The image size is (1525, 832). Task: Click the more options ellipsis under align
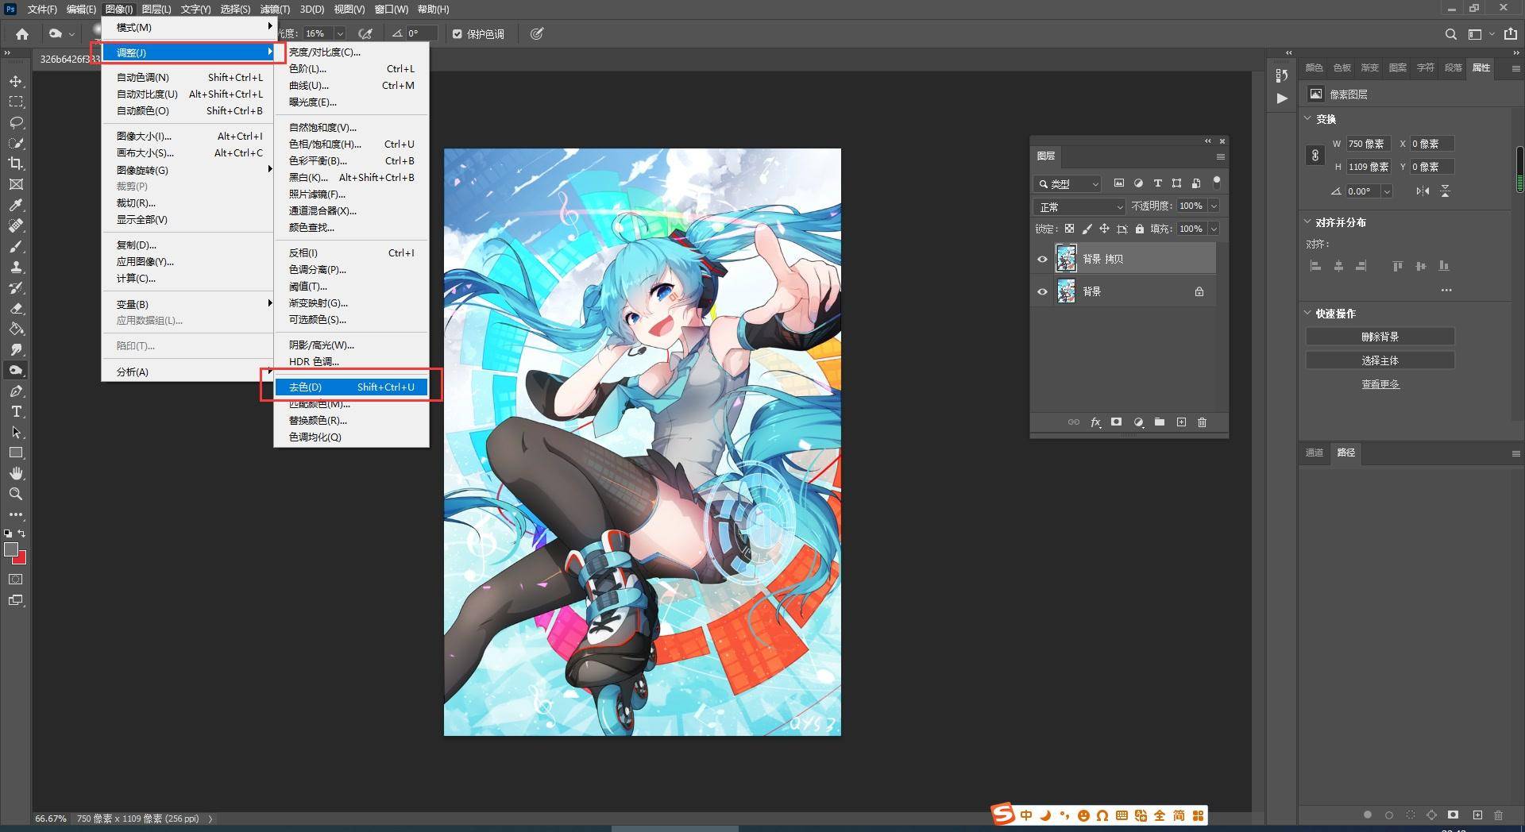(1446, 291)
